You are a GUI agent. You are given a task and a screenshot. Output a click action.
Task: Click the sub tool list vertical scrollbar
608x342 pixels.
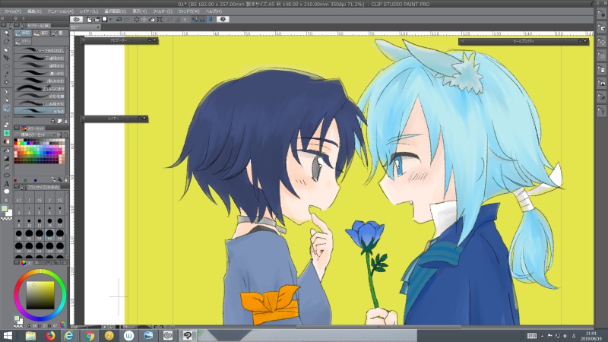(x=67, y=81)
